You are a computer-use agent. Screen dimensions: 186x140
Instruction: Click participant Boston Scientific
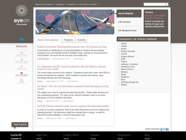click(128, 51)
